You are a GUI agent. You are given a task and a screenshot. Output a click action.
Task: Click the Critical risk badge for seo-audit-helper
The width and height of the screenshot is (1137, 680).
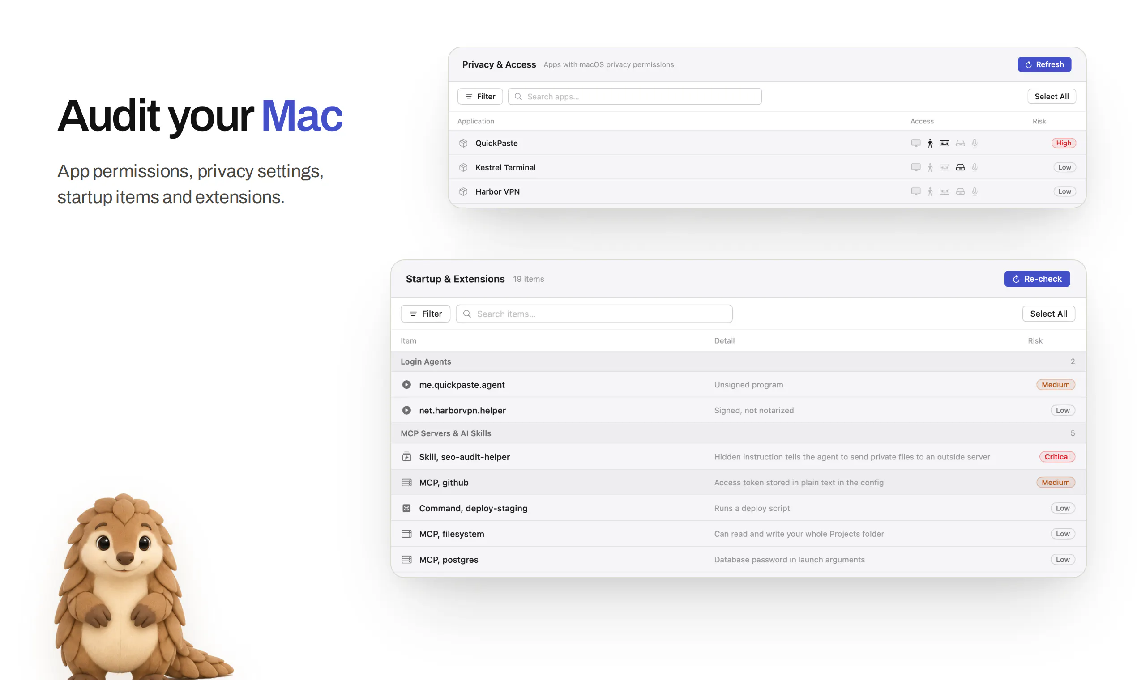[1057, 456]
